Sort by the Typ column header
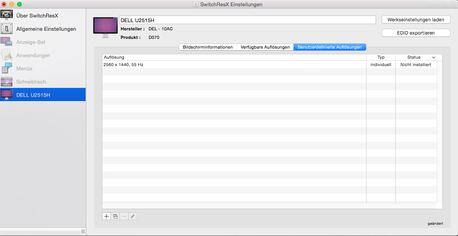This screenshot has height=236, width=458. [381, 57]
